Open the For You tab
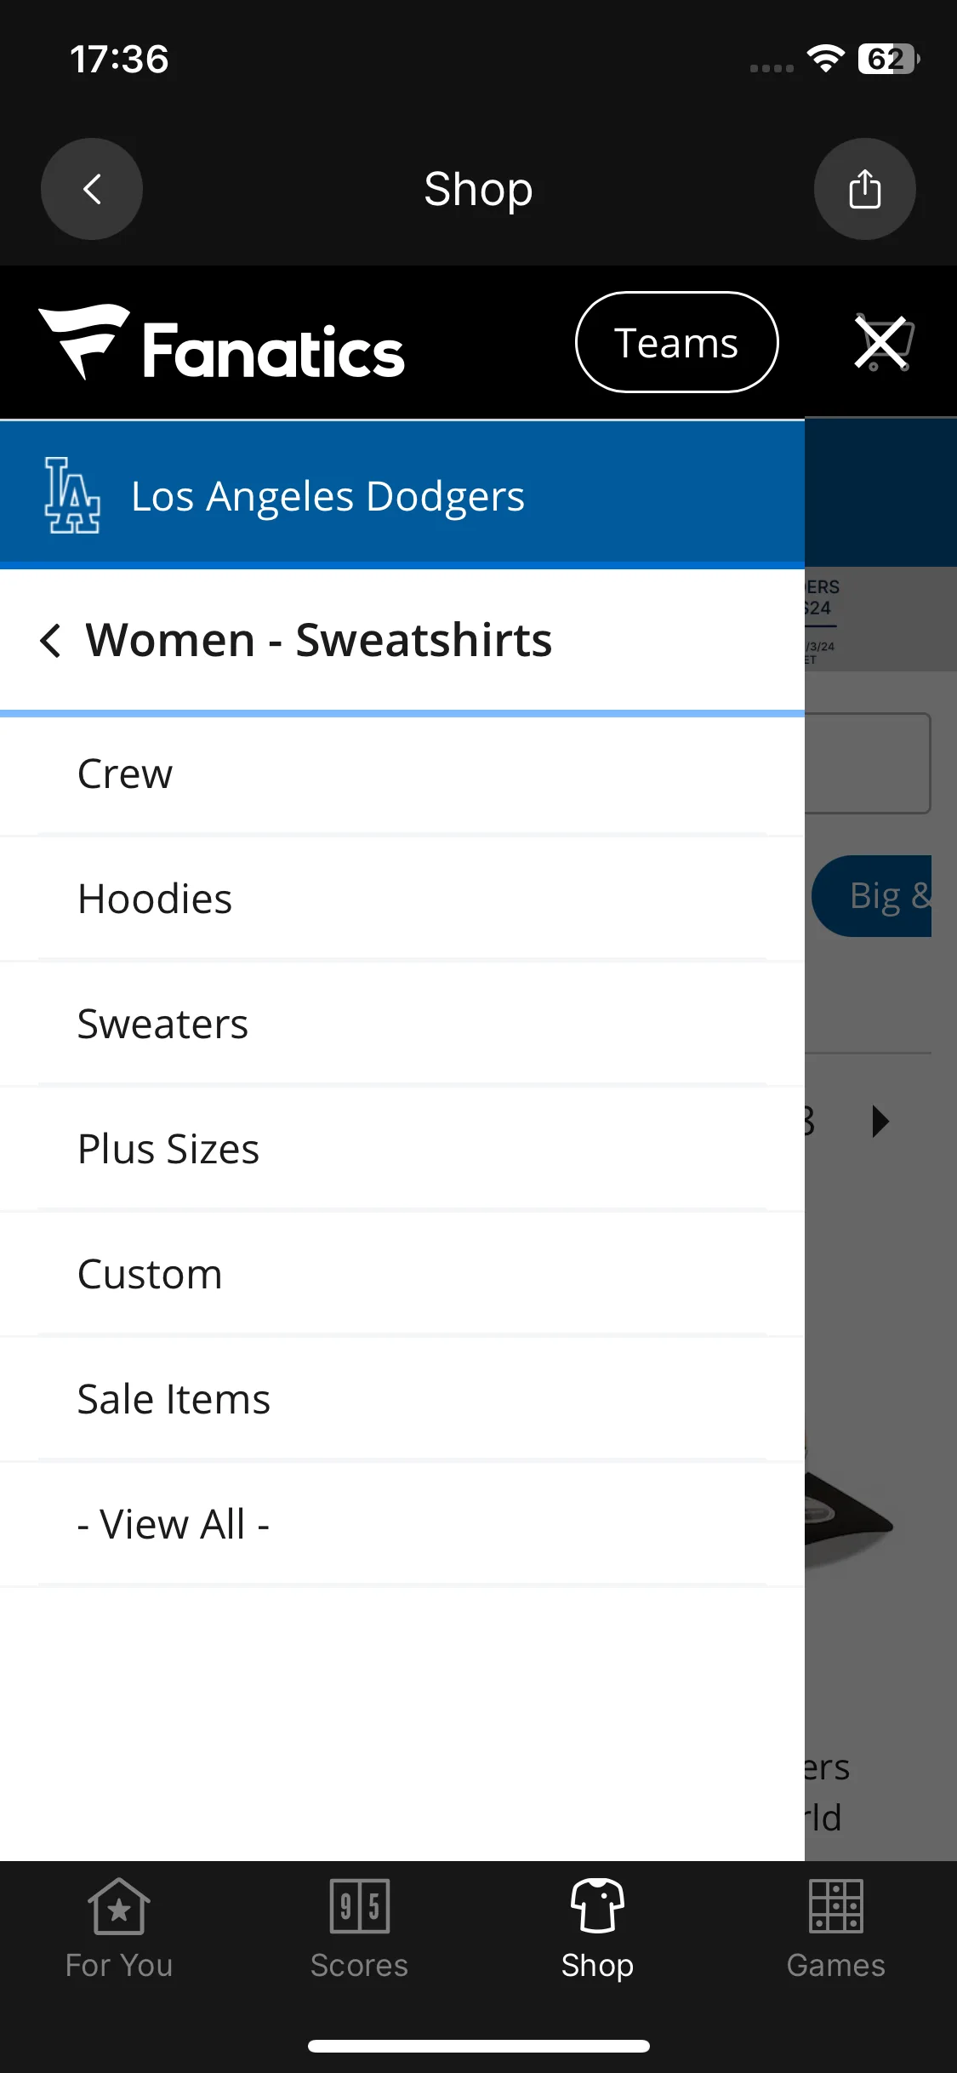This screenshot has height=2073, width=957. click(x=119, y=1928)
